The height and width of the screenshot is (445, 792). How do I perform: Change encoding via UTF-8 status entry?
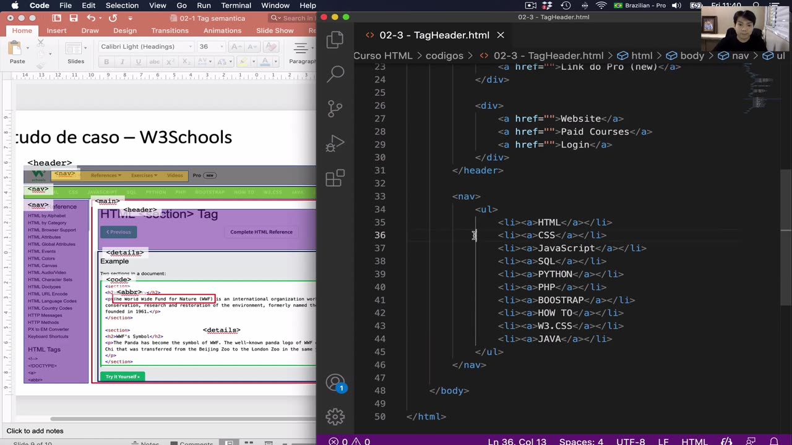[x=630, y=441]
